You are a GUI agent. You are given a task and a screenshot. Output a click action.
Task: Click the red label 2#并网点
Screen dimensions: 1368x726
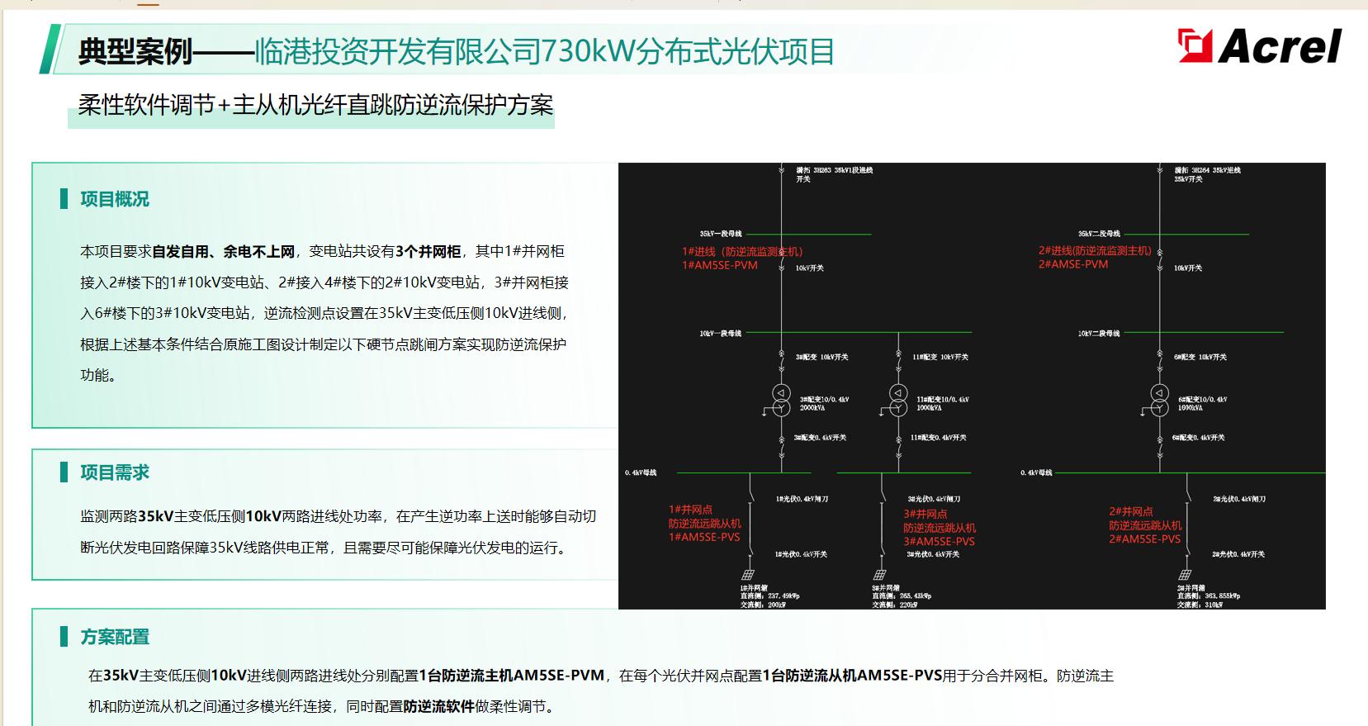[1130, 511]
